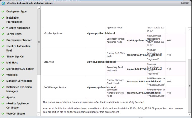Select the Web Certificate step
Viewport: 192px width, 118px height.
click(16, 114)
